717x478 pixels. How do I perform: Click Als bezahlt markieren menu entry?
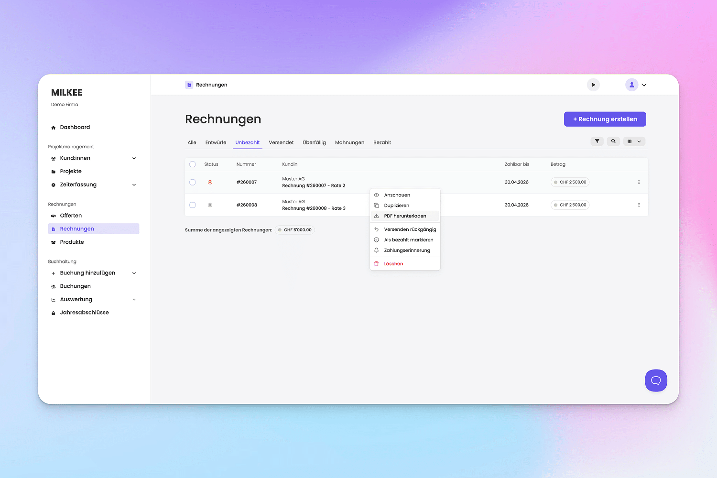pyautogui.click(x=408, y=240)
